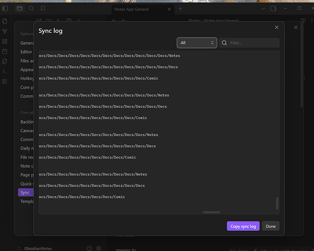Screen dimensions: 314x251
Task: Open command palette terminal icon
Action: [x=5, y=71]
